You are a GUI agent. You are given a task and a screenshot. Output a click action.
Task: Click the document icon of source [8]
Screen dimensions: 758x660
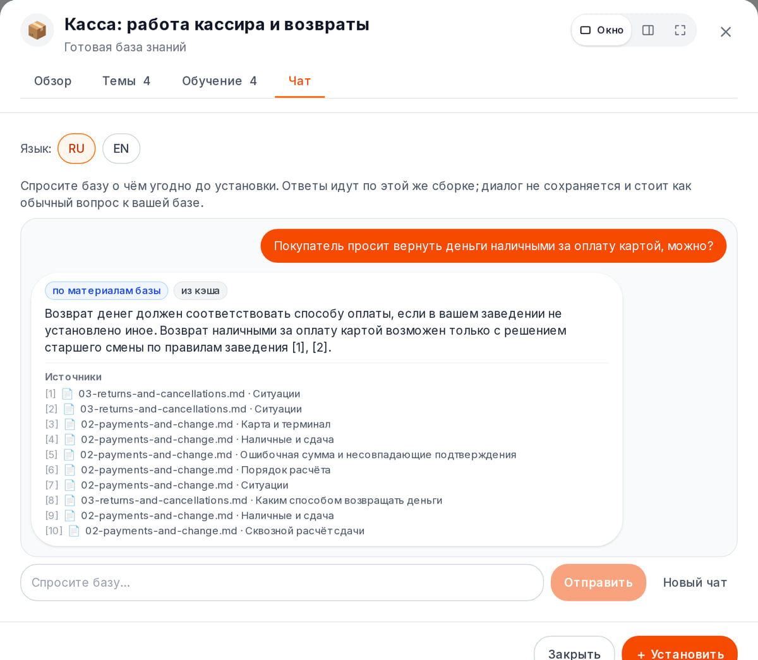(70, 500)
